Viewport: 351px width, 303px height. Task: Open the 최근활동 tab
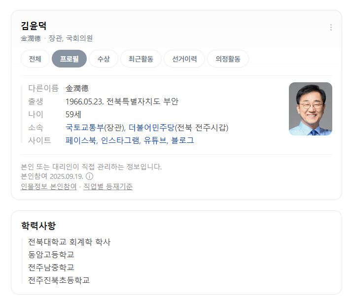coord(141,59)
